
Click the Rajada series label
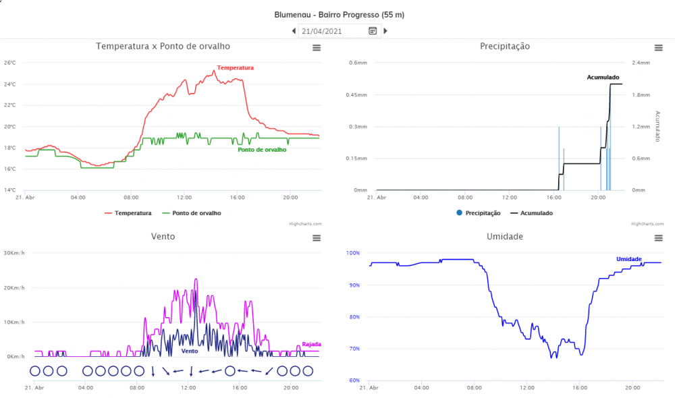311,344
